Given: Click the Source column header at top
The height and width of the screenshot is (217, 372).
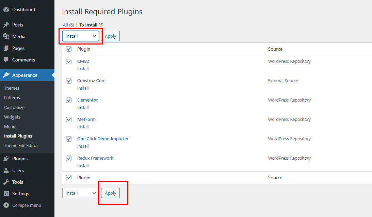Looking at the screenshot, I should pos(275,49).
